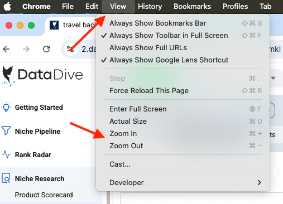Click the Getting Started lightbulb icon
283x204 pixels.
click(6, 107)
